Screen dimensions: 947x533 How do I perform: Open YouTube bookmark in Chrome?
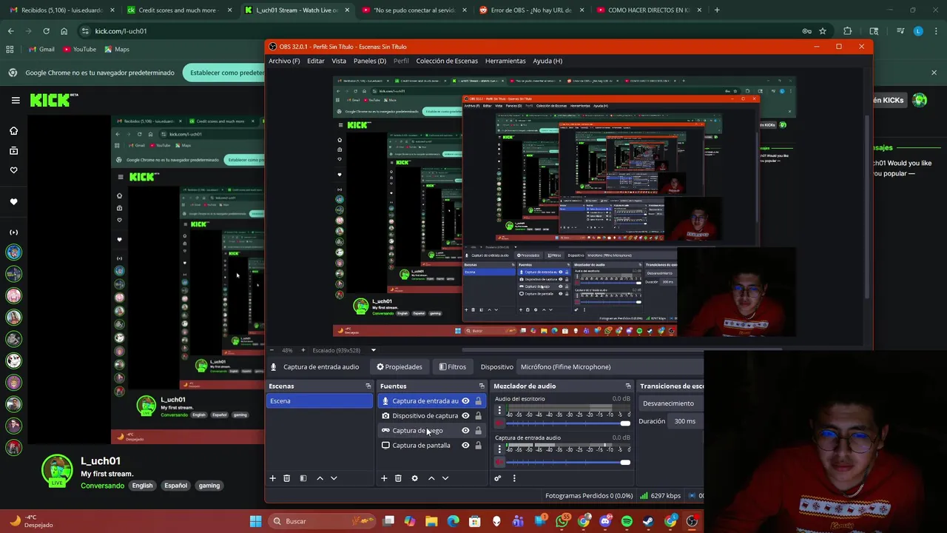pyautogui.click(x=80, y=49)
